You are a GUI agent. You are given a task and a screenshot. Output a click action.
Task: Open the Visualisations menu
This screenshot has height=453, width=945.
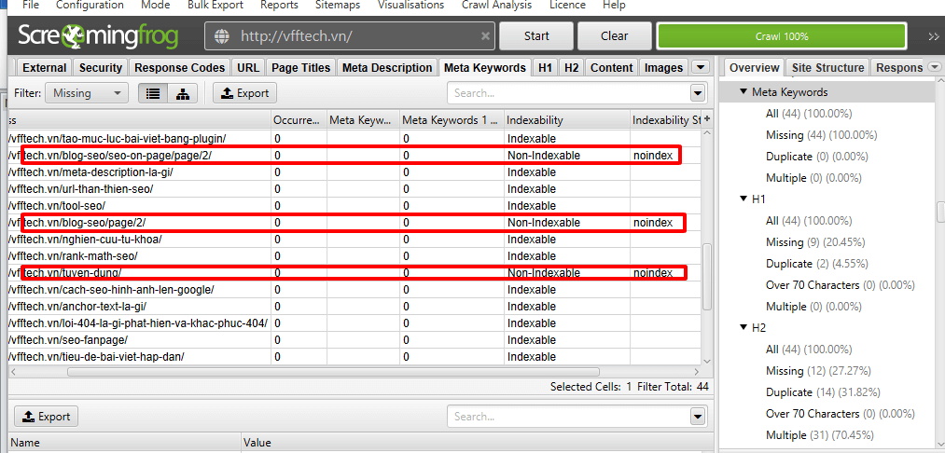click(x=411, y=6)
